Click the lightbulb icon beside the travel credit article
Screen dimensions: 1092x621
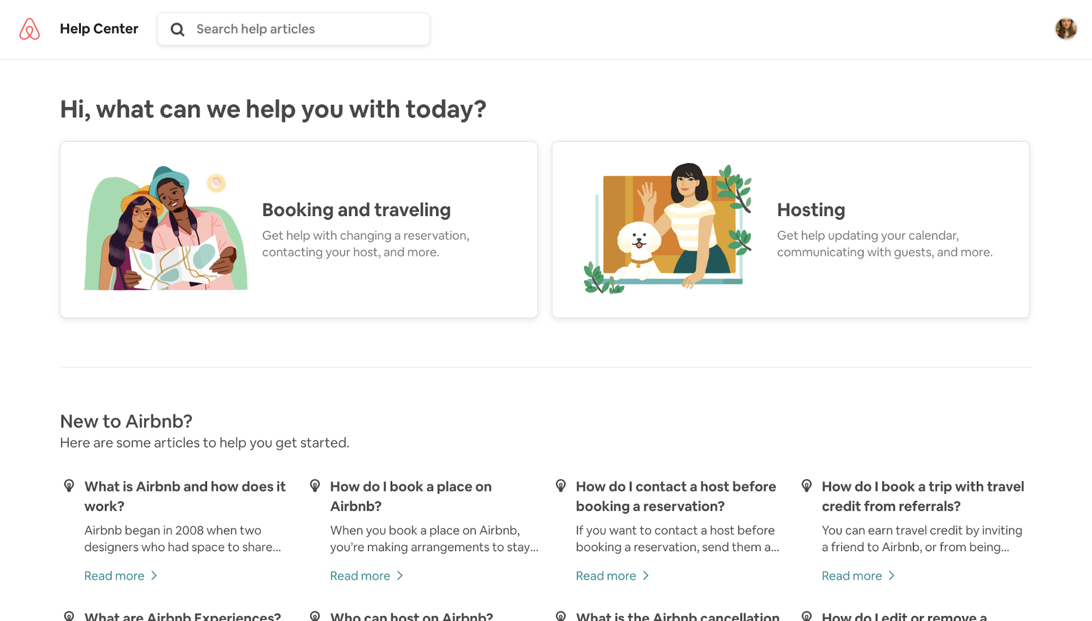[806, 485]
